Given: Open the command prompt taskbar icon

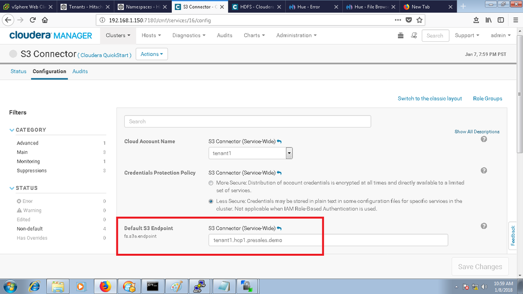Looking at the screenshot, I should pyautogui.click(x=152, y=286).
